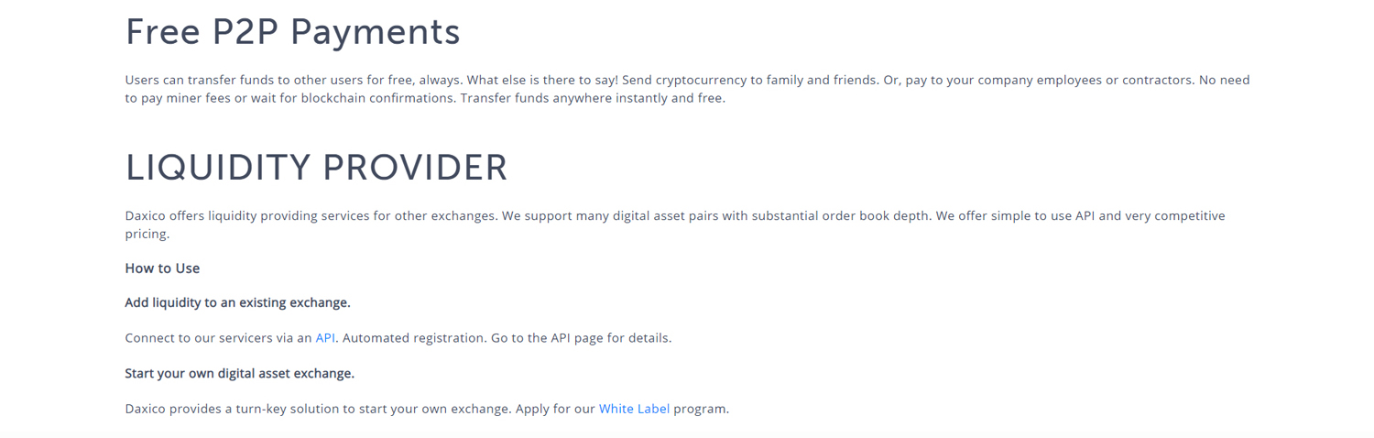Click Daxico provides a turn-key solution sentence
Screen dimensions: 1374x438
(x=318, y=409)
